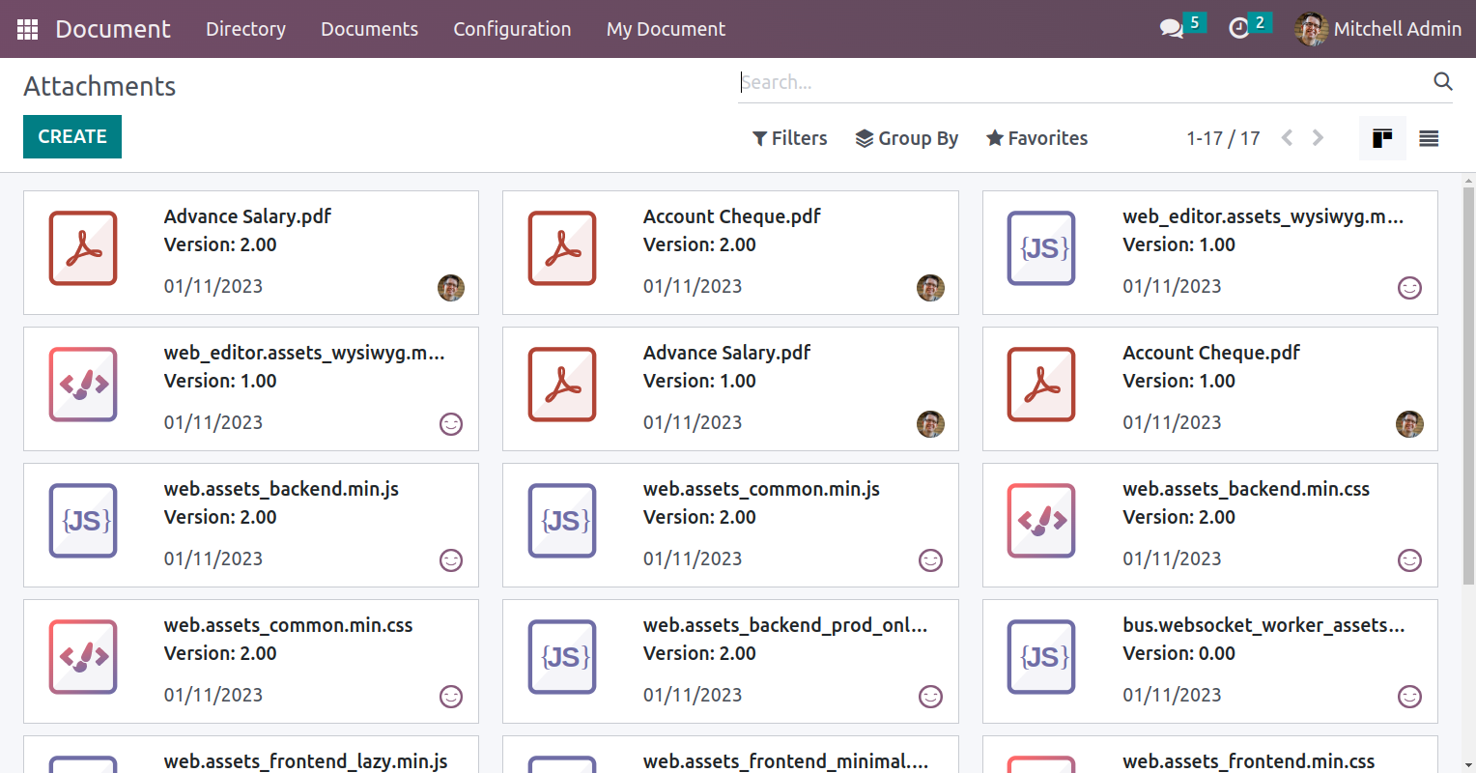The image size is (1476, 773).
Task: Open web.assets_frontend_minimal.... file name
Action: pyautogui.click(x=785, y=761)
